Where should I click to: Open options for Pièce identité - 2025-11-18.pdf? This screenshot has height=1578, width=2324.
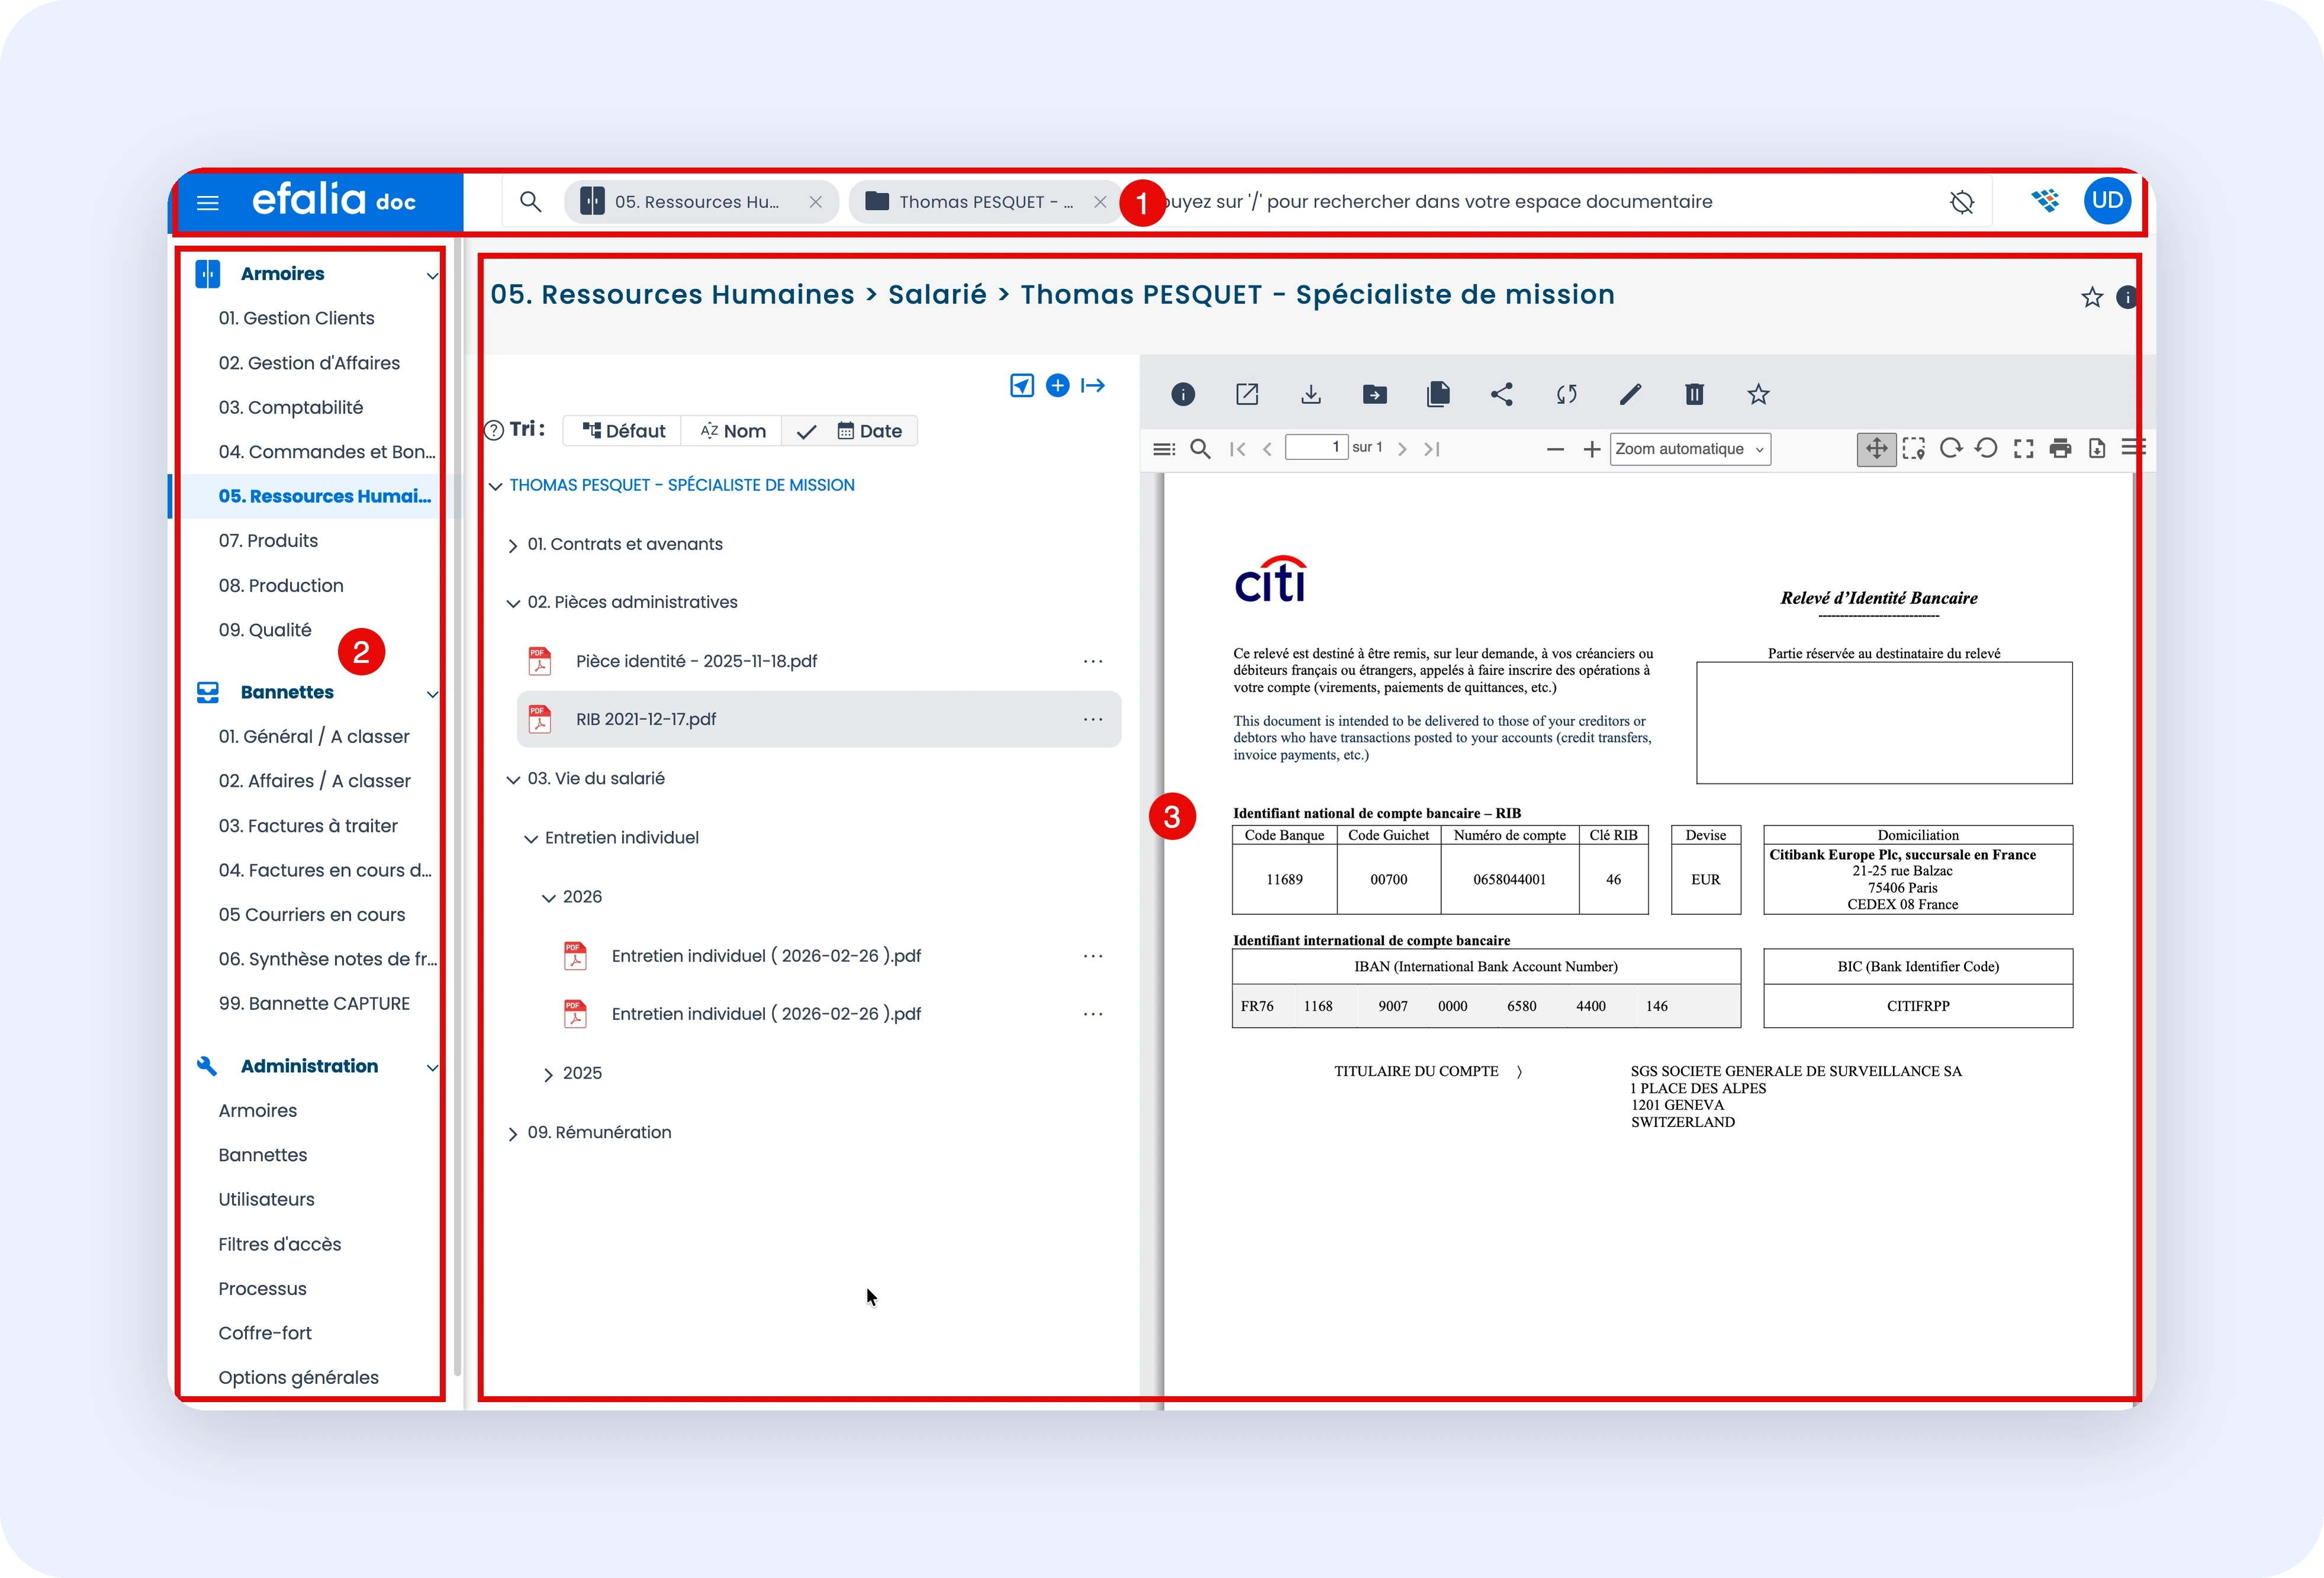(x=1093, y=662)
